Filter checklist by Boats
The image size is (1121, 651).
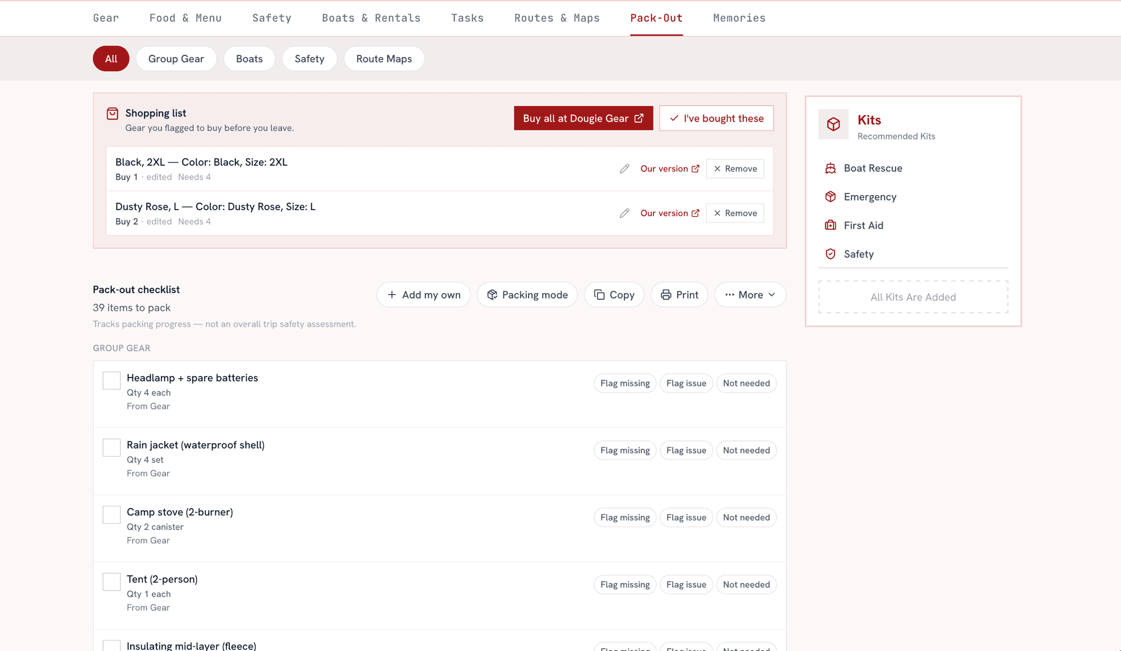click(249, 59)
